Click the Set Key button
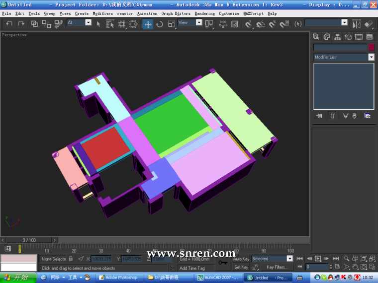Viewport: 378px width, 283px height. [x=241, y=267]
